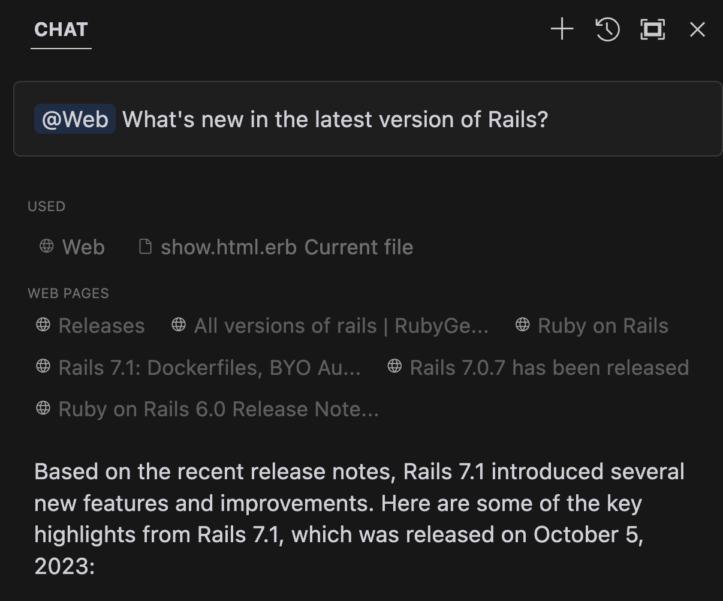Open Rails 7.0.7 has been released link
This screenshot has height=601, width=723.
point(549,368)
